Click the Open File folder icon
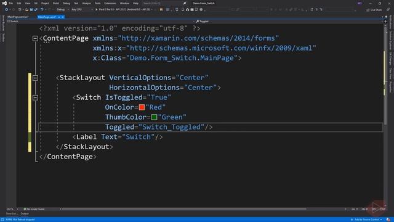 coord(26,10)
